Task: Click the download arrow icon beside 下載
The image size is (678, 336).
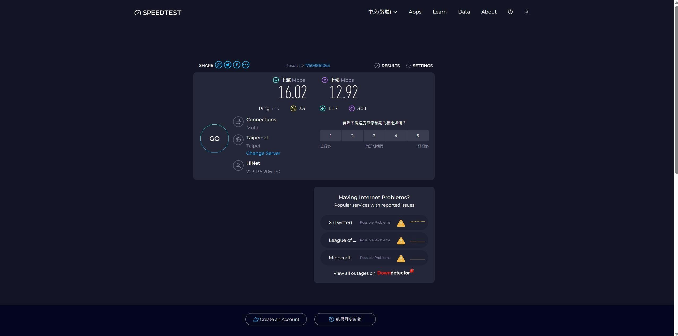Action: (276, 80)
